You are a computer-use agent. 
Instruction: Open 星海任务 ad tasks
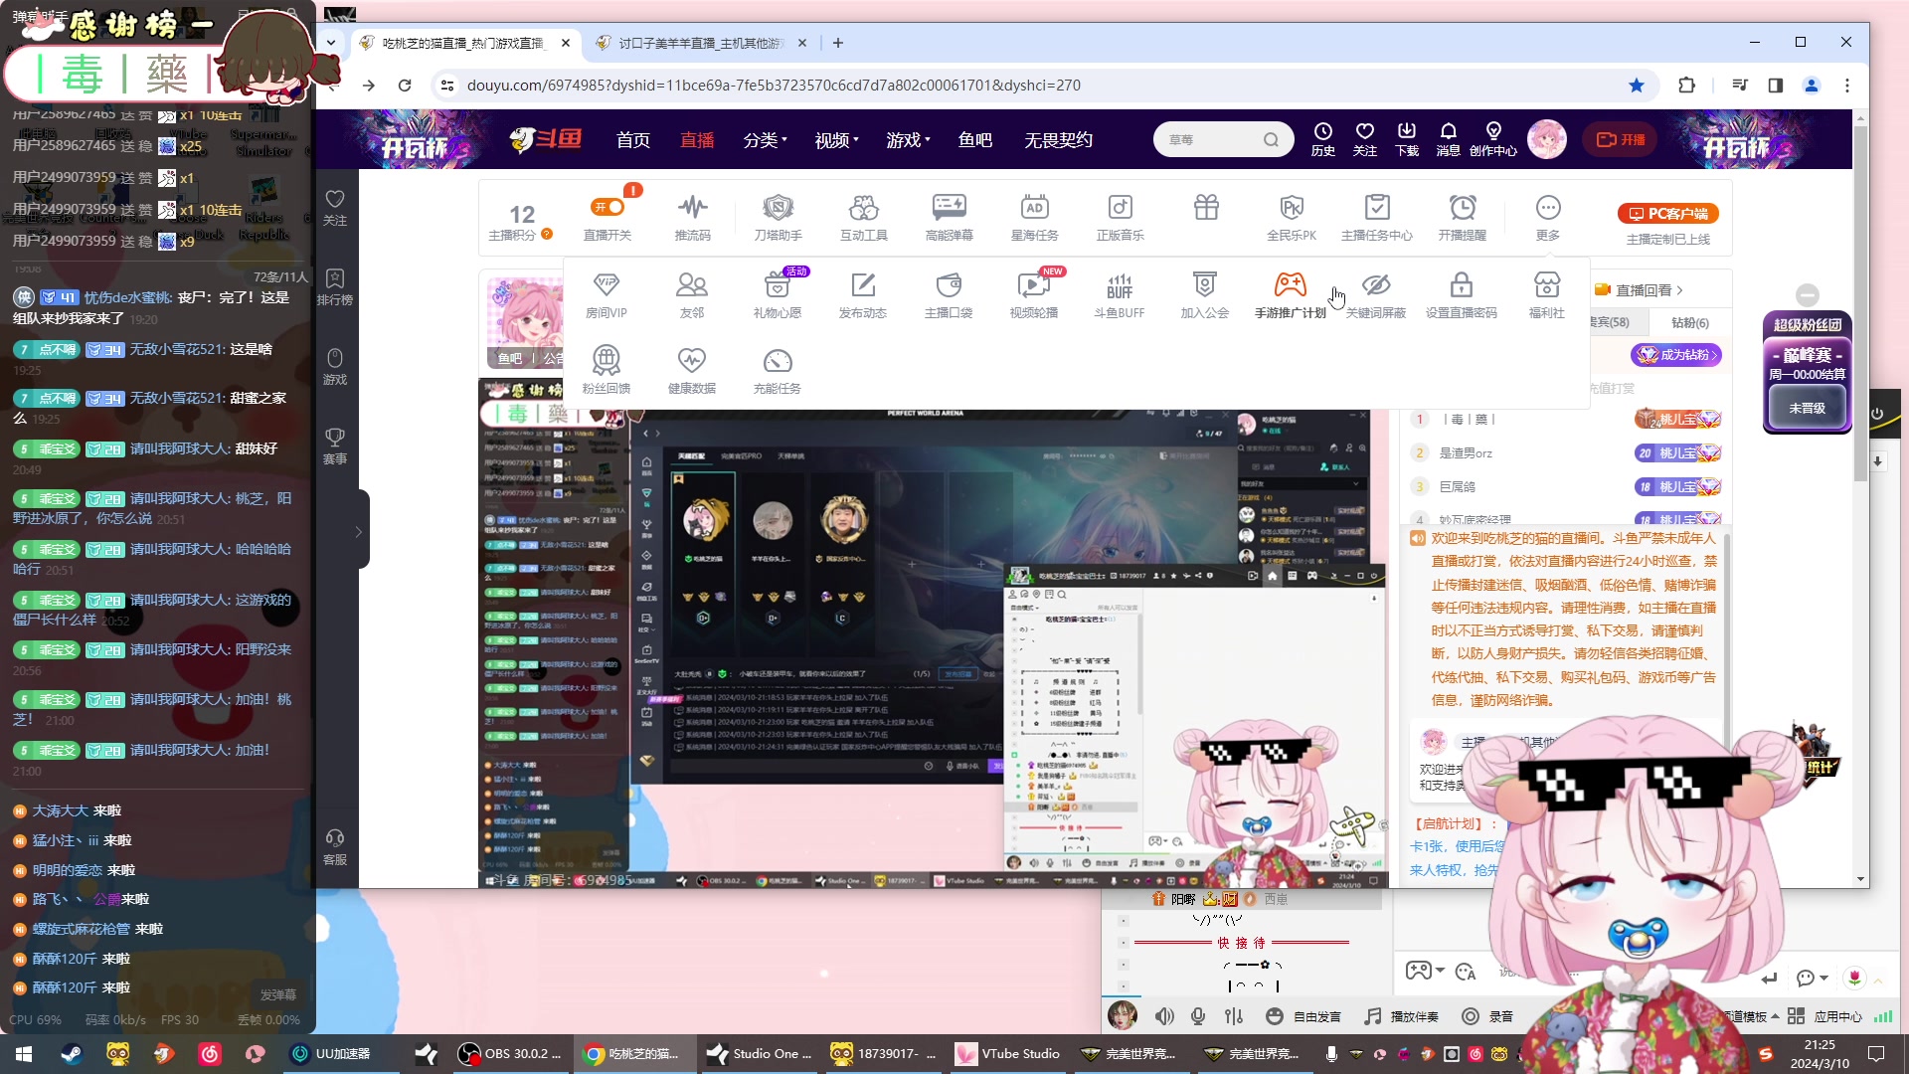pos(1034,218)
